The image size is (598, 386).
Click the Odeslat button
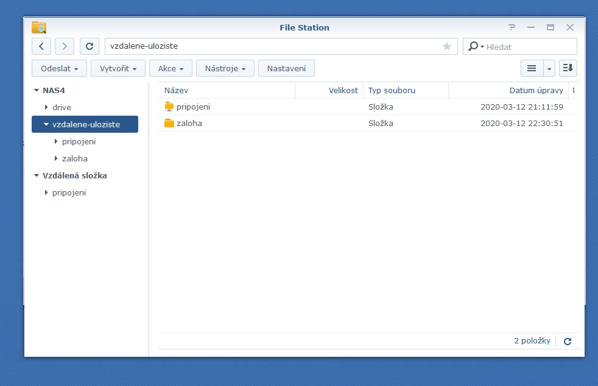tap(59, 68)
